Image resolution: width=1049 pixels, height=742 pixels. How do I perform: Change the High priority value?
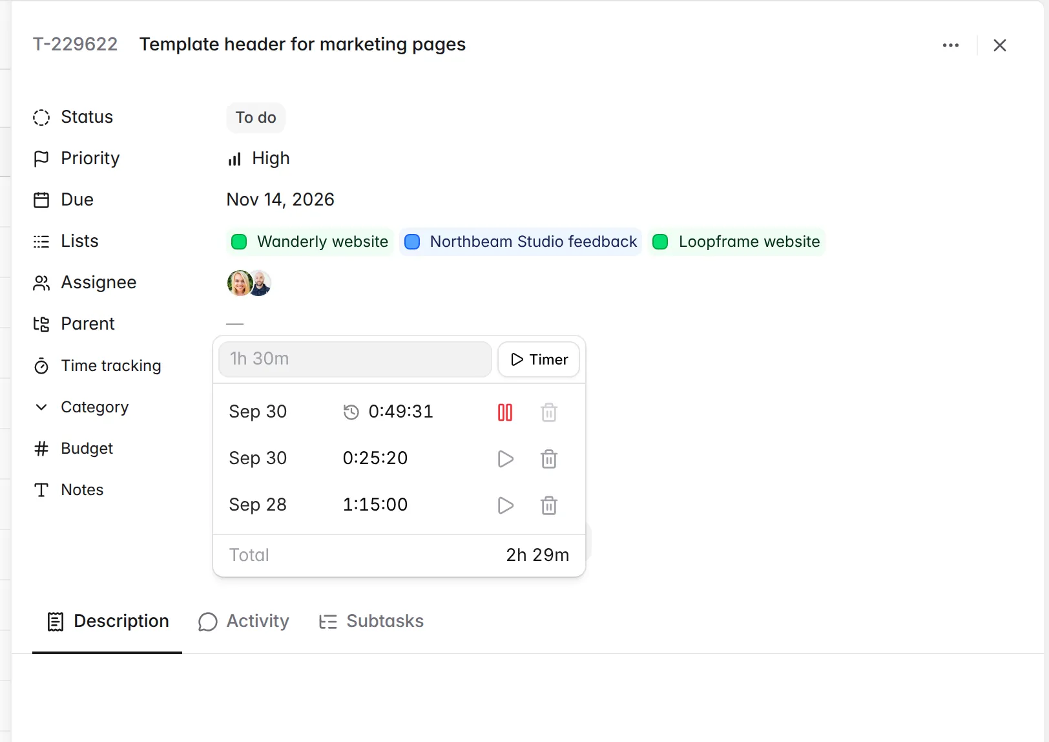(258, 158)
